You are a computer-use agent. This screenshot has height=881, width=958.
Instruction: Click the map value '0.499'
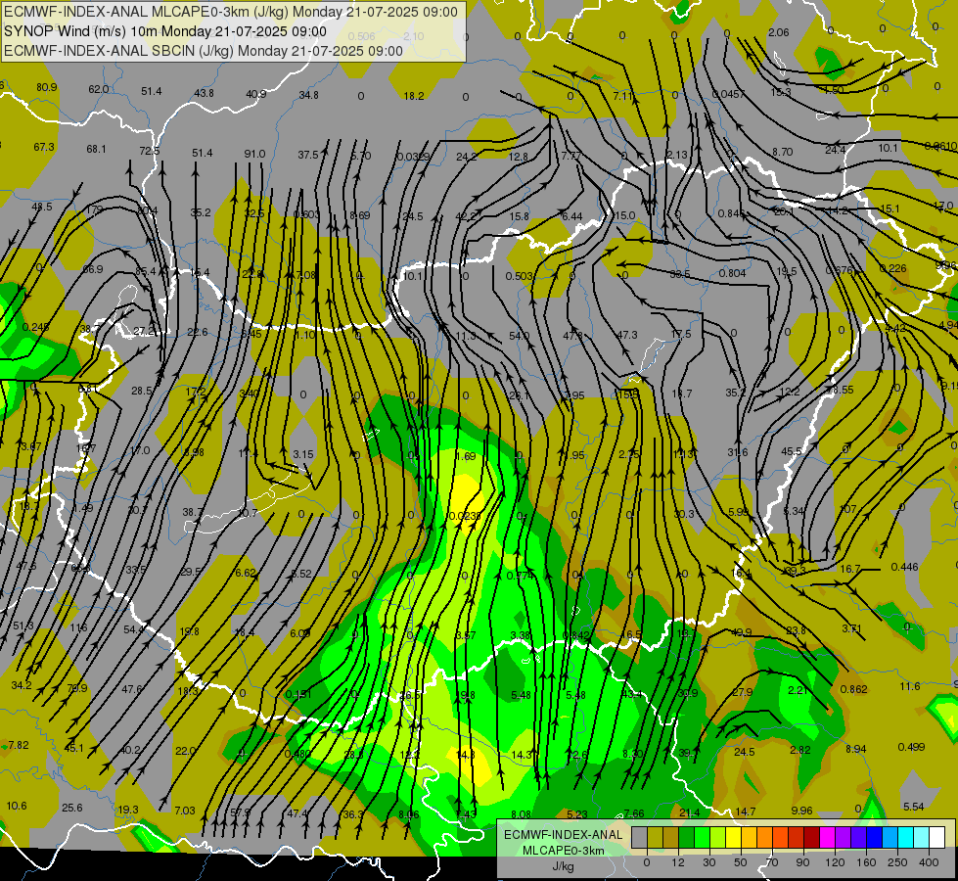point(912,747)
